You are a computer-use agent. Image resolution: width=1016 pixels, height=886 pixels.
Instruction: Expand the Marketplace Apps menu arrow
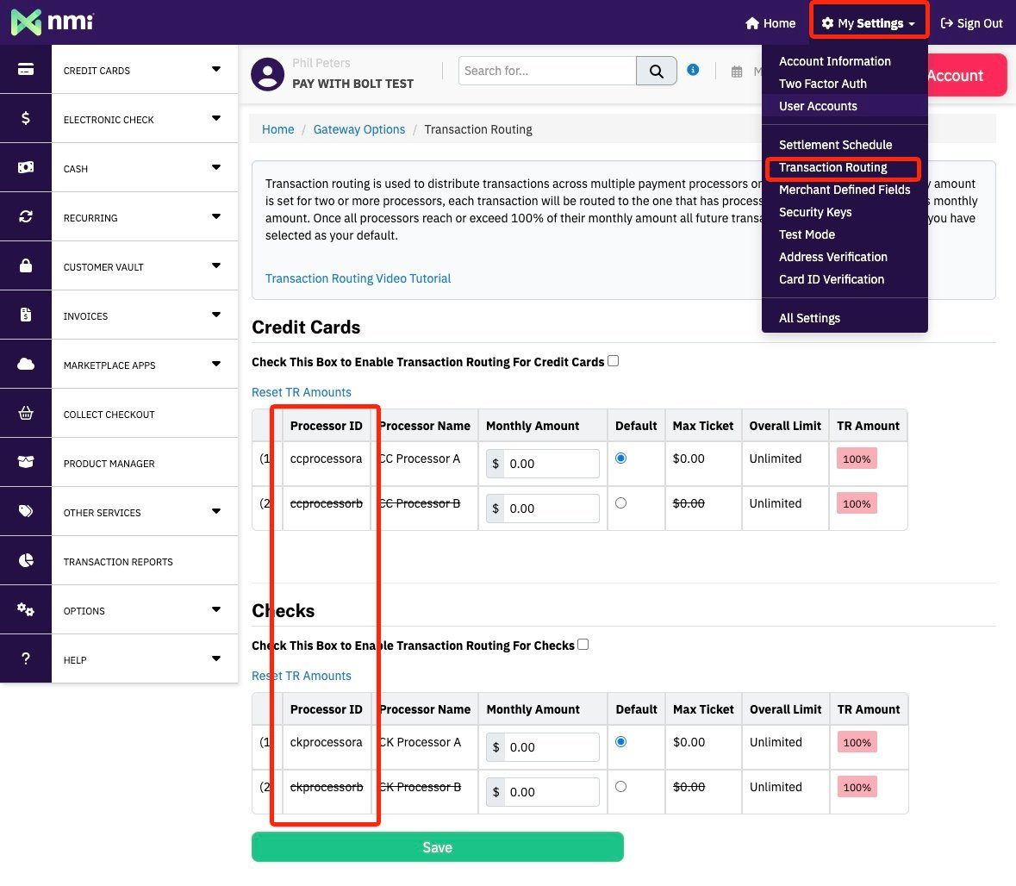pyautogui.click(x=216, y=364)
